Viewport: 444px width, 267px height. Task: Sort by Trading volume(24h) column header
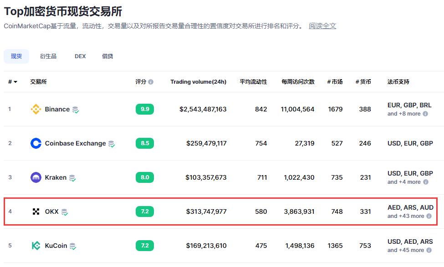point(198,82)
